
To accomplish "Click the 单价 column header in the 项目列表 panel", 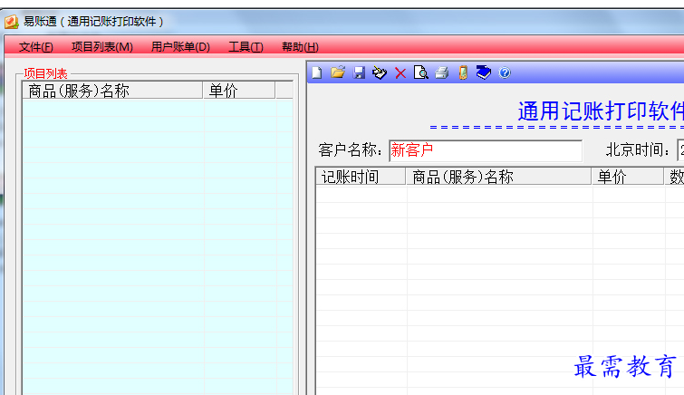I will pyautogui.click(x=239, y=91).
